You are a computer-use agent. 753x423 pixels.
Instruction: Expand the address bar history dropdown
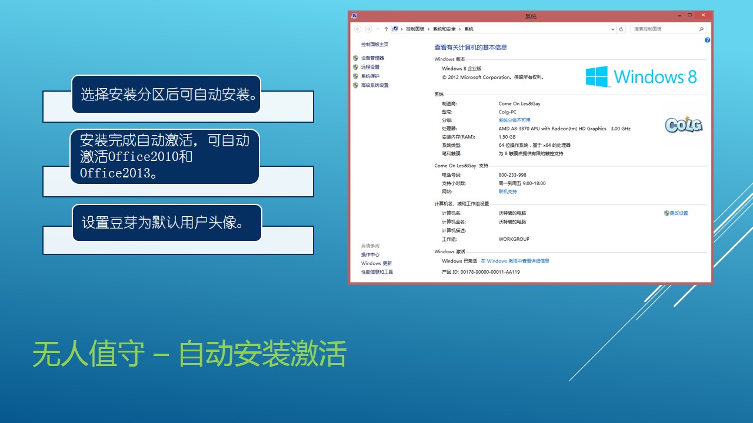point(614,29)
